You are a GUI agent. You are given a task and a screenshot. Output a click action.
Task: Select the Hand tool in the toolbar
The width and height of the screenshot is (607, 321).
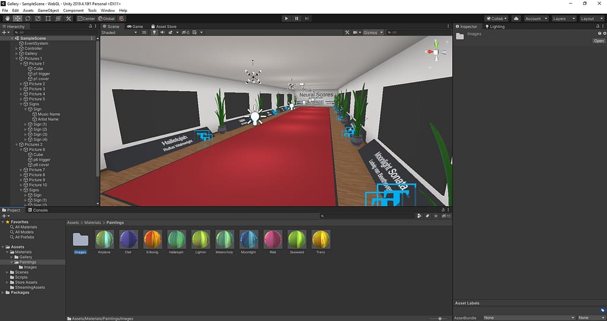tap(8, 18)
